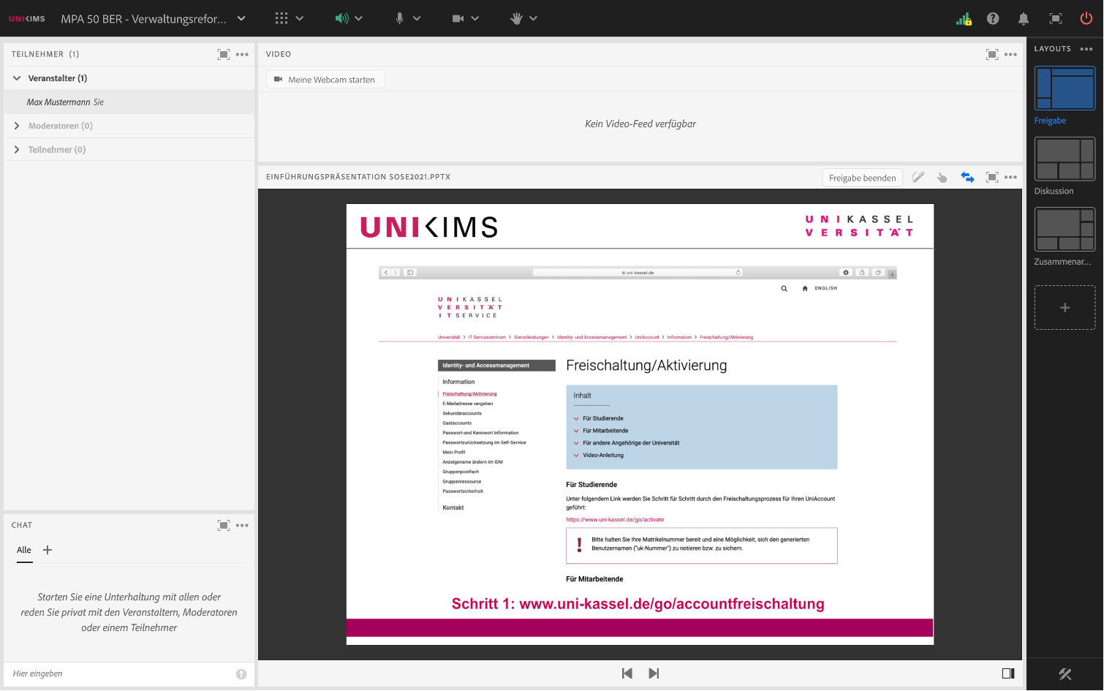The image size is (1104, 691).
Task: Select the Zusammenarbeit layout thumbnail
Action: 1065,229
